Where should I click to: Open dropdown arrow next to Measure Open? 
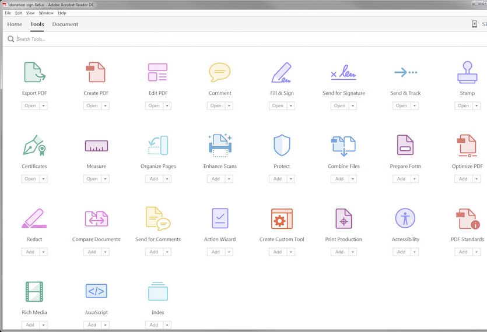[x=106, y=179]
